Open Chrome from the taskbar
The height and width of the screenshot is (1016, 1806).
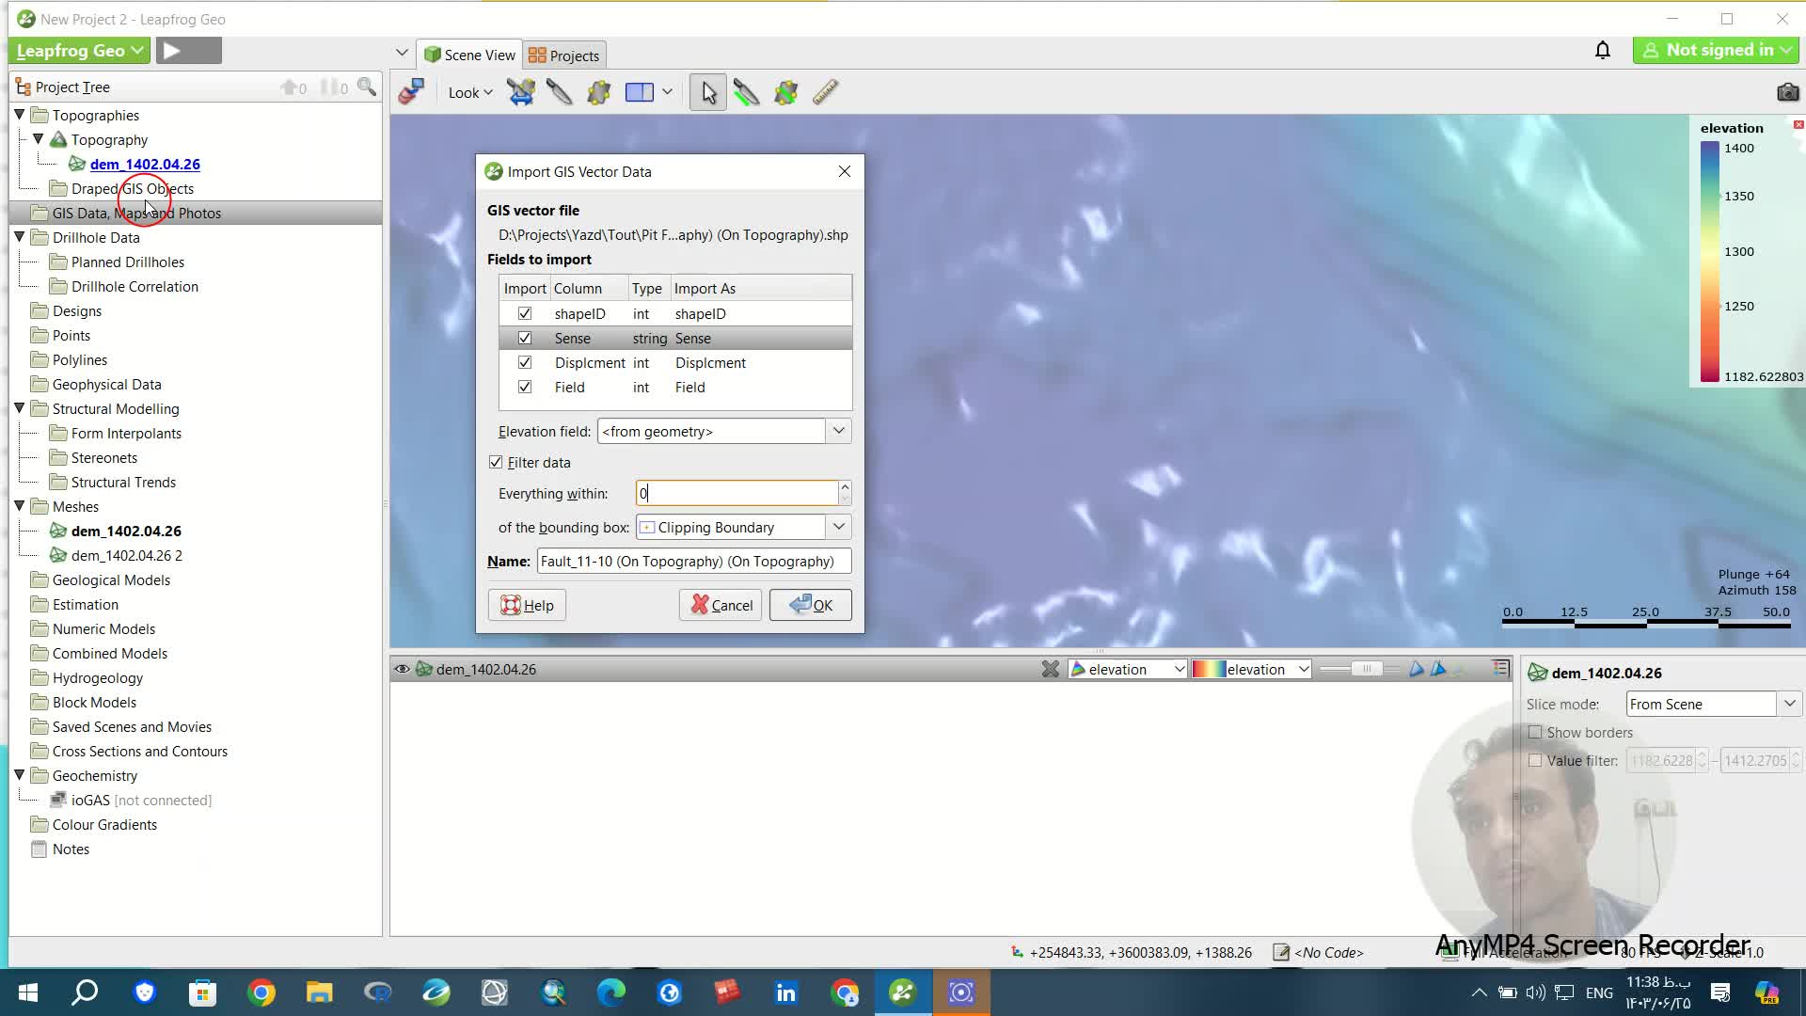pyautogui.click(x=261, y=992)
